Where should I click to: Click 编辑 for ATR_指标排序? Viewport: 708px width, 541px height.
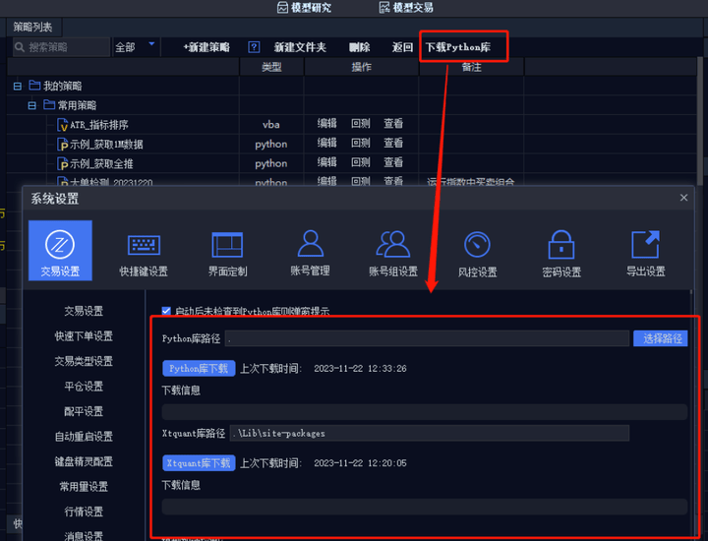326,123
